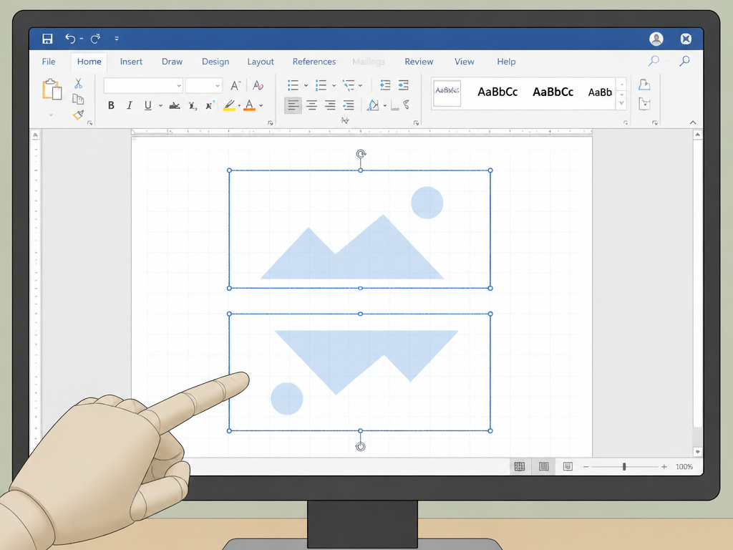733x550 pixels.
Task: Toggle Underline formatting
Action: (147, 105)
